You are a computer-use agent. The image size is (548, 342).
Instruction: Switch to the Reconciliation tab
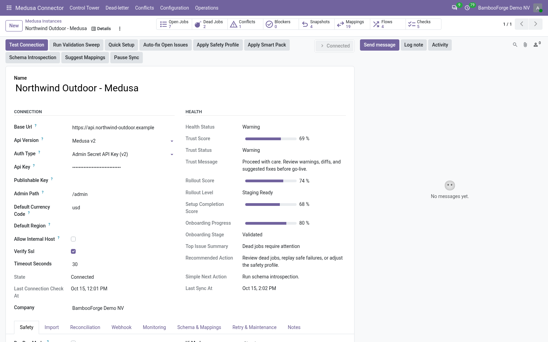(85, 327)
